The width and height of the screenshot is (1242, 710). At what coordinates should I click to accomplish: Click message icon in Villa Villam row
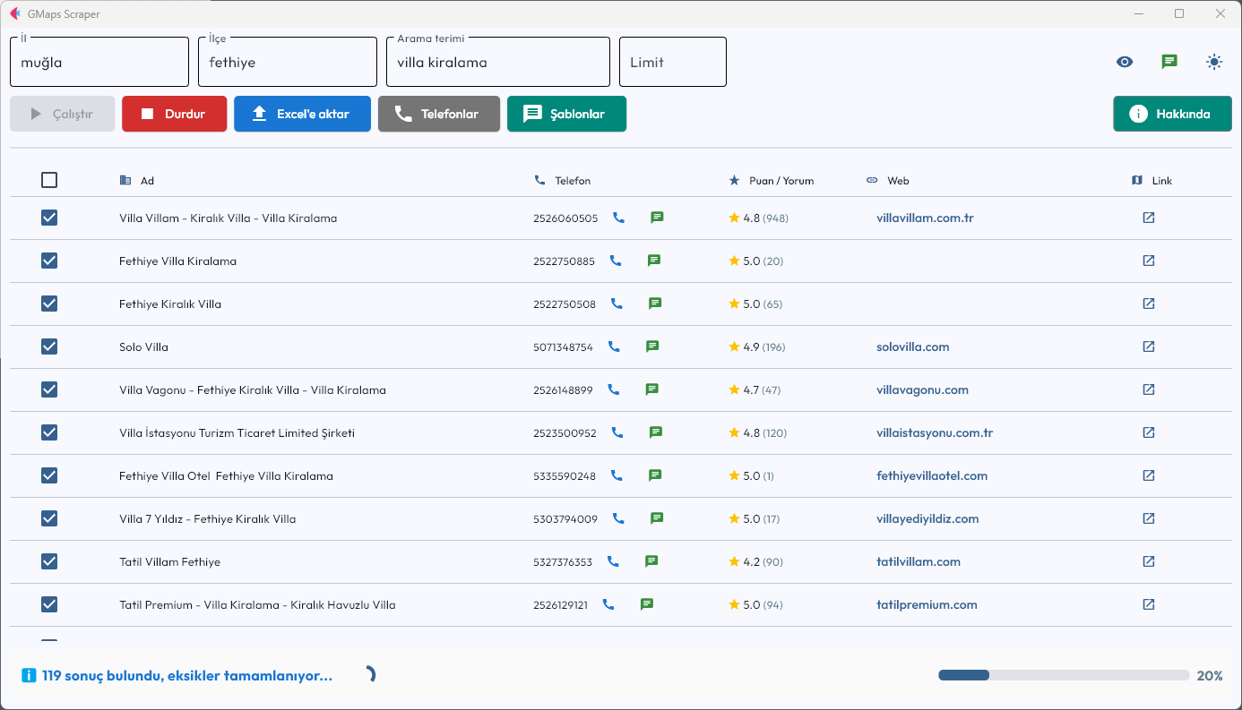click(x=657, y=218)
